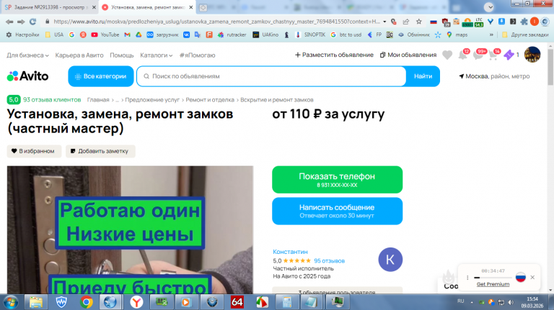The image size is (554, 310).
Task: Open Avito shopping cart icon
Action: pyautogui.click(x=493, y=55)
